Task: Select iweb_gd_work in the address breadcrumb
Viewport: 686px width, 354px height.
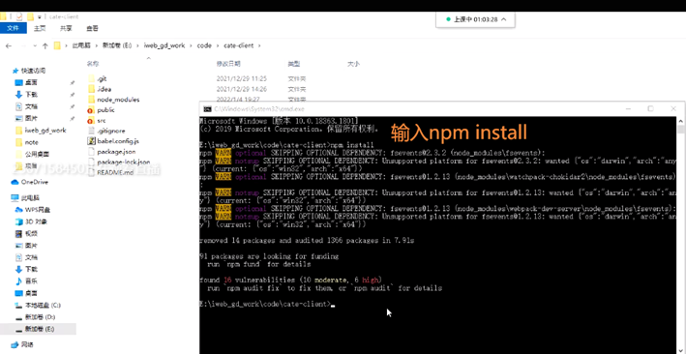Action: pyautogui.click(x=164, y=45)
